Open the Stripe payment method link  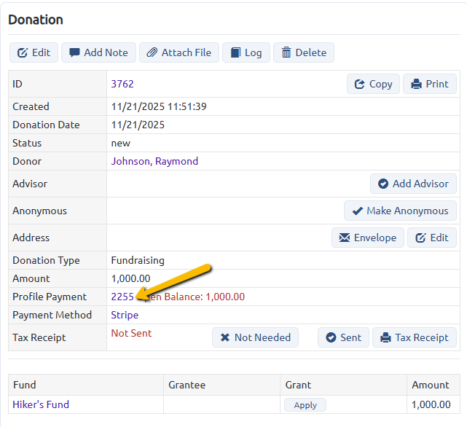click(x=125, y=315)
